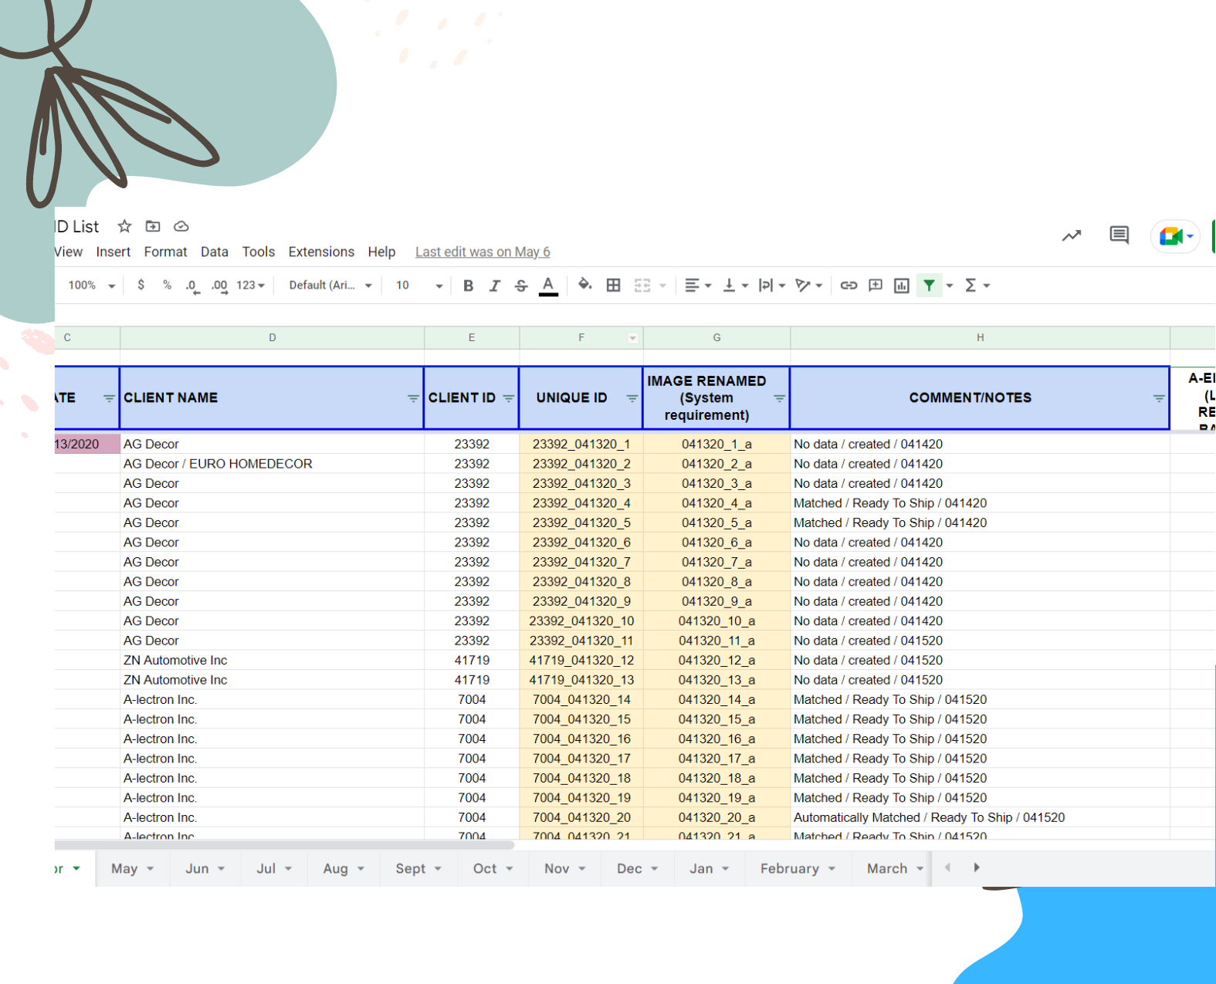Open the date column filter
This screenshot has width=1216, height=984.
109,398
